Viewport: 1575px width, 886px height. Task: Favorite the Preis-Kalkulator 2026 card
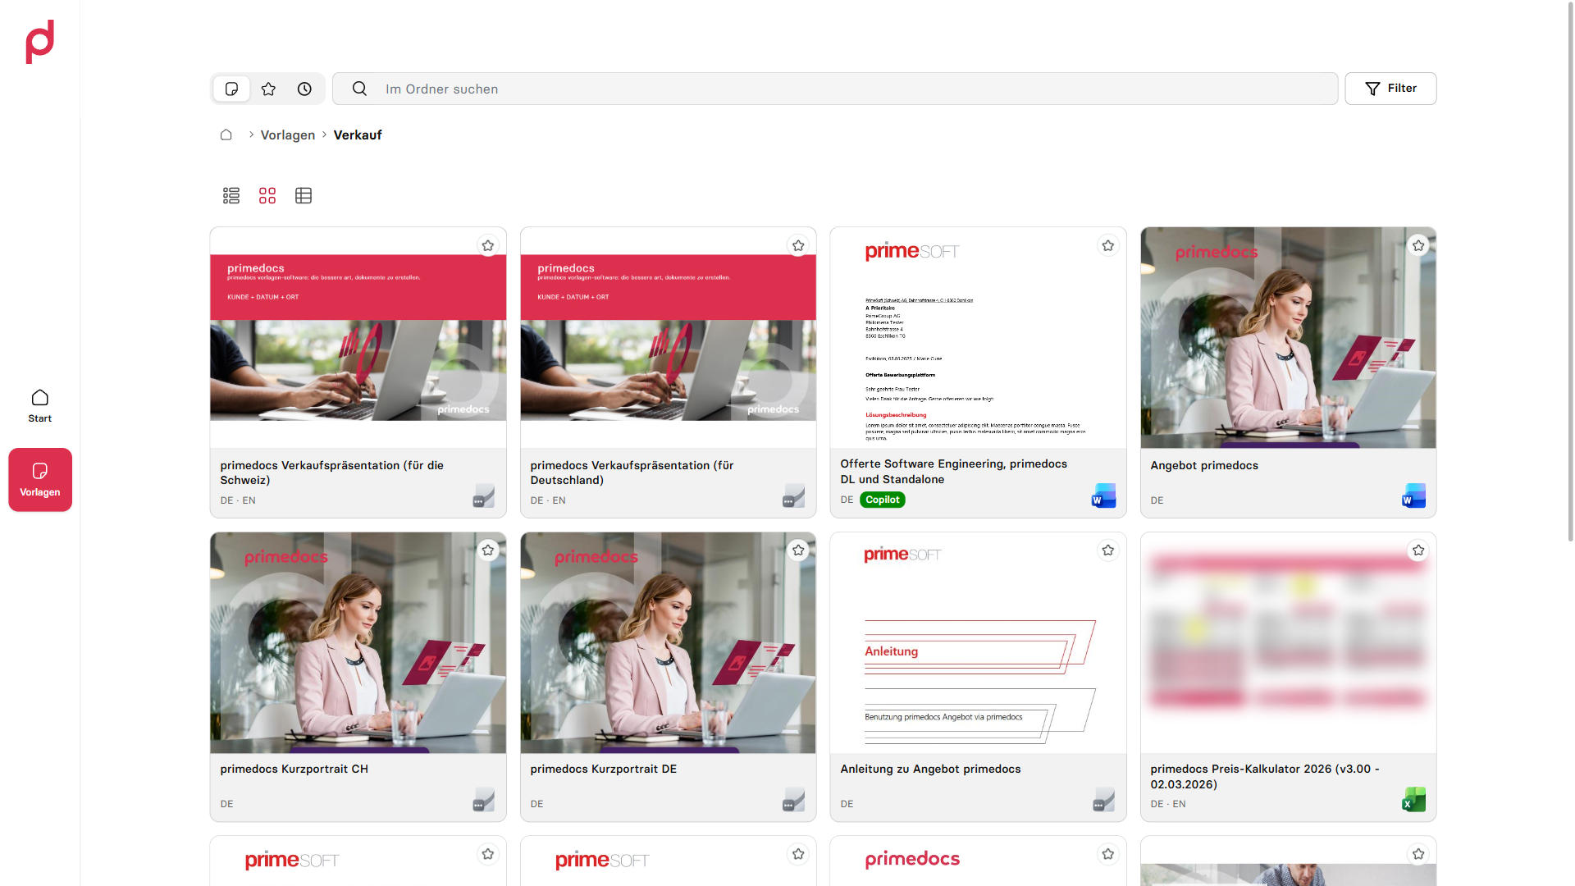pos(1418,550)
